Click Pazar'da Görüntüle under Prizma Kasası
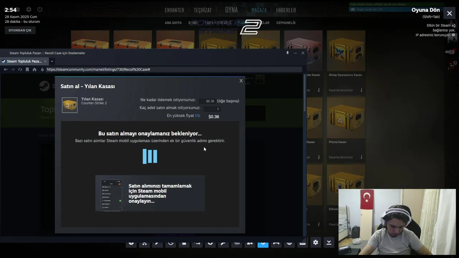This screenshot has height=258, width=459. tap(341, 157)
